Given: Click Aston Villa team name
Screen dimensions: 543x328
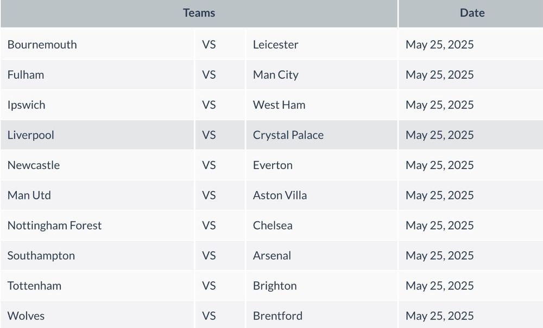Looking at the screenshot, I should click(x=280, y=195).
